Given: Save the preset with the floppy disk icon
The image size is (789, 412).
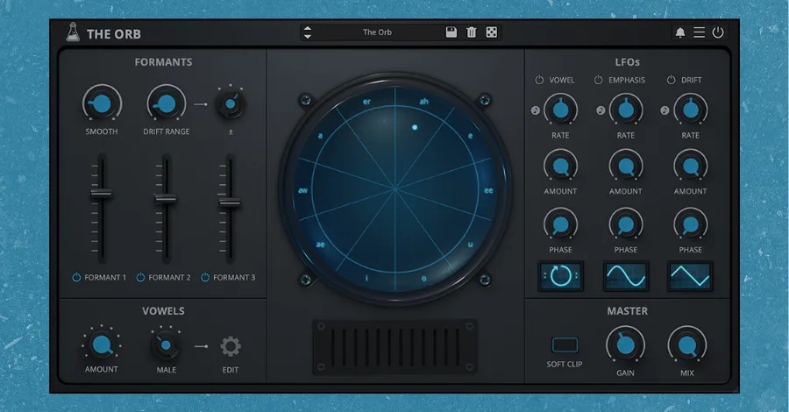Looking at the screenshot, I should tap(451, 32).
